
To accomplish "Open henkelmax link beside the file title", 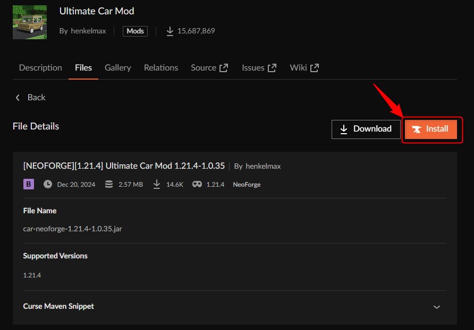I will click(263, 166).
